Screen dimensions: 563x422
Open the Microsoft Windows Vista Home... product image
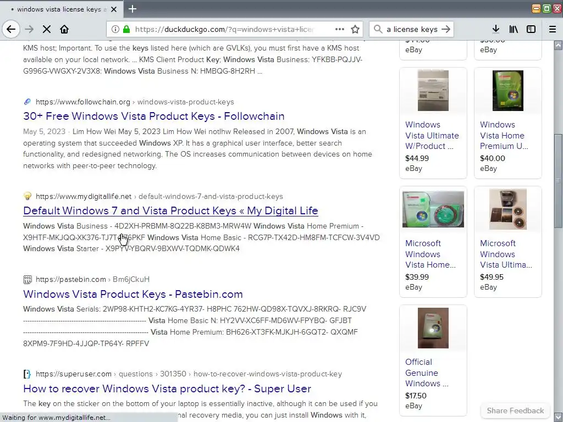(433, 209)
